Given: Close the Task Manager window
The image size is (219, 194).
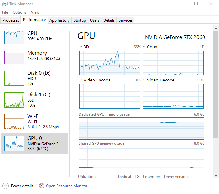Looking at the screenshot, I should coord(211,4).
